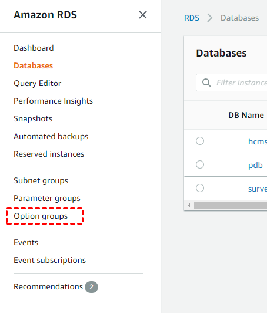Select the pdb database radio button
The height and width of the screenshot is (313, 267).
pos(200,164)
